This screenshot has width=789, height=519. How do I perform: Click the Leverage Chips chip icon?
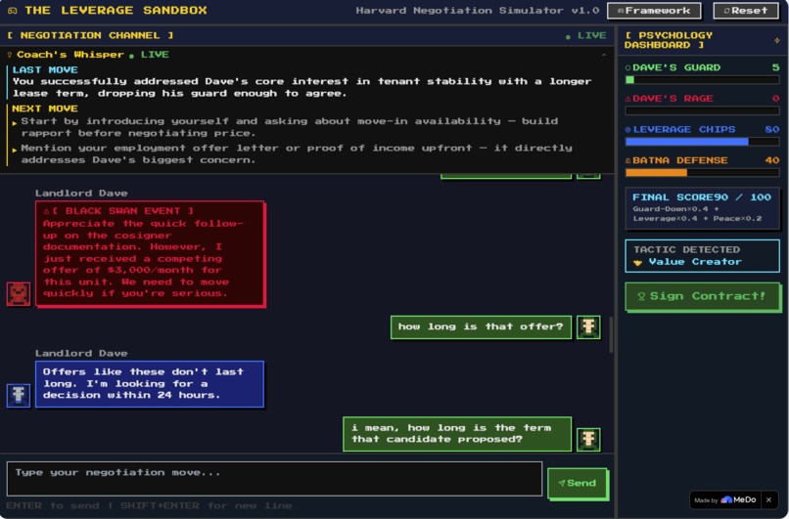pos(627,130)
